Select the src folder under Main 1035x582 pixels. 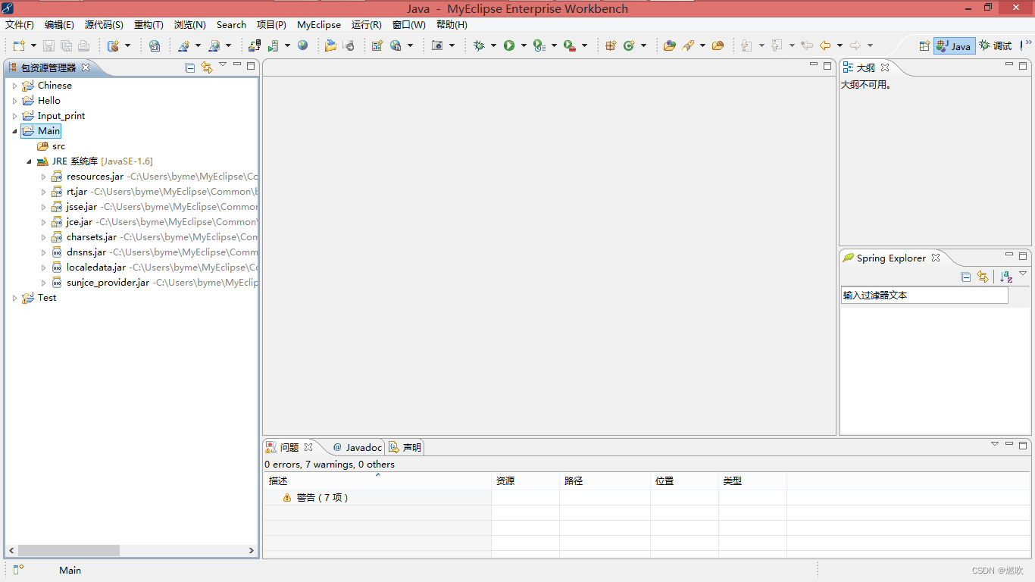52,146
